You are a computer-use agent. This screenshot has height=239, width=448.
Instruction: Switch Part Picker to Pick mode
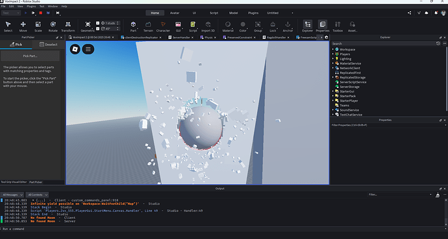pos(16,45)
